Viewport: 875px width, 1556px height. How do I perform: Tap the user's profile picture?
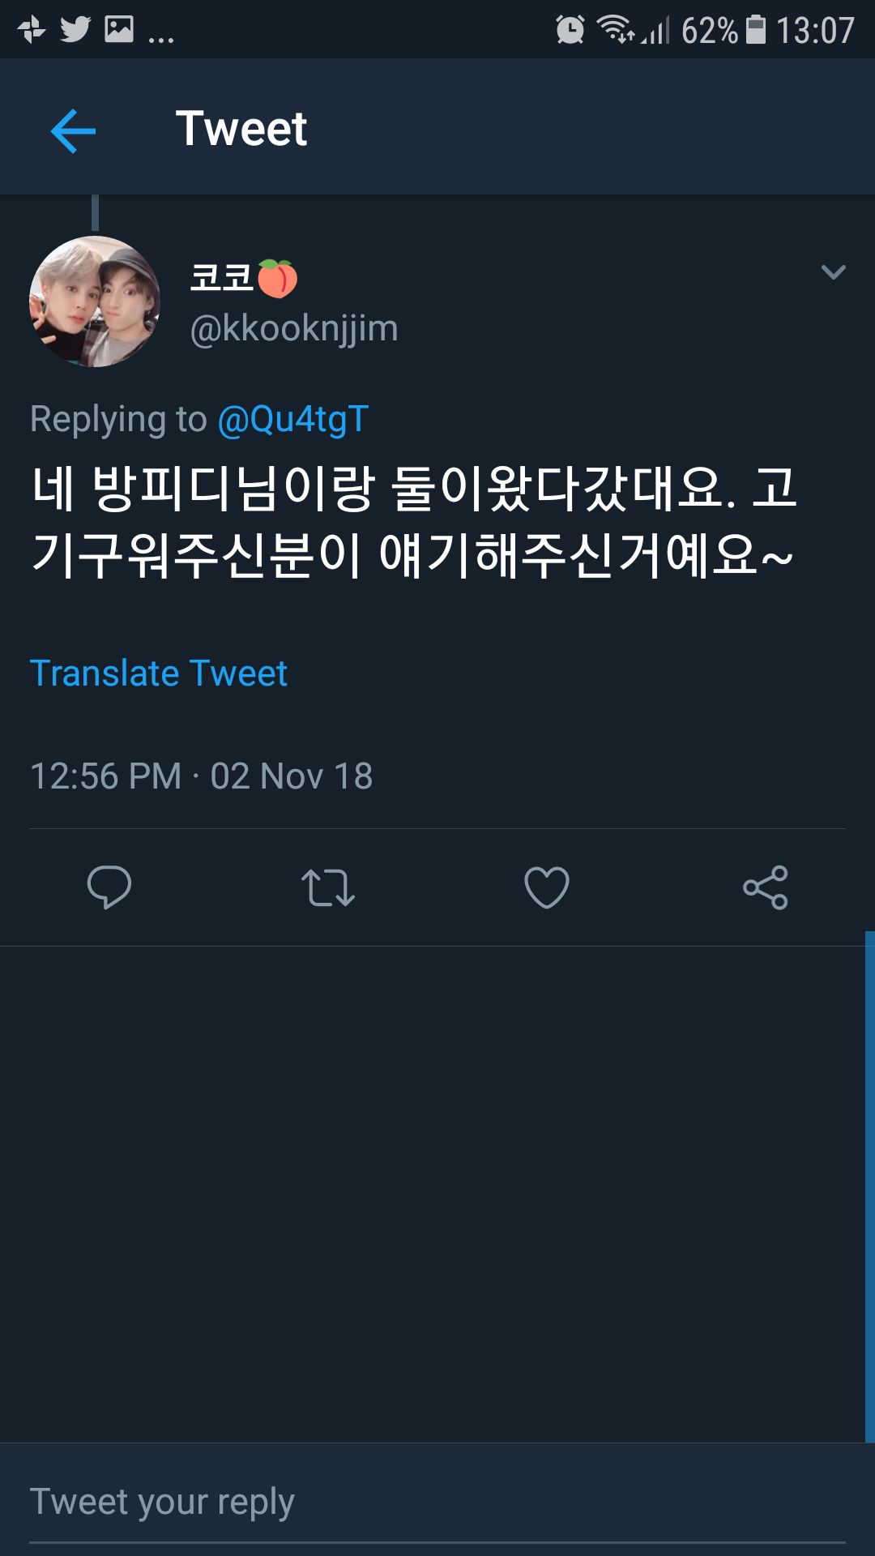click(95, 301)
